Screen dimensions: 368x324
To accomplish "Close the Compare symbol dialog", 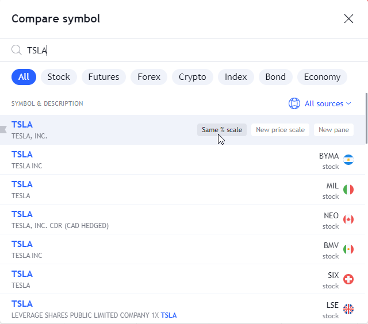I will click(x=348, y=19).
